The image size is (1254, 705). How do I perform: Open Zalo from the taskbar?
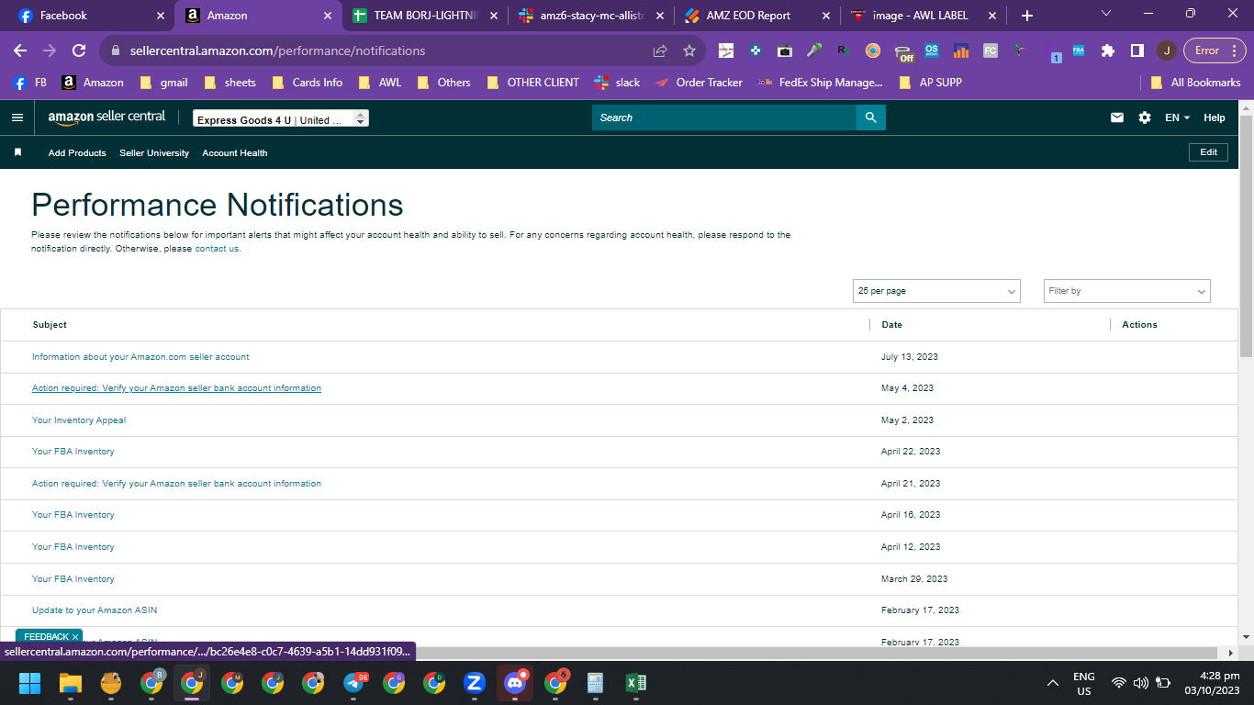click(x=475, y=683)
